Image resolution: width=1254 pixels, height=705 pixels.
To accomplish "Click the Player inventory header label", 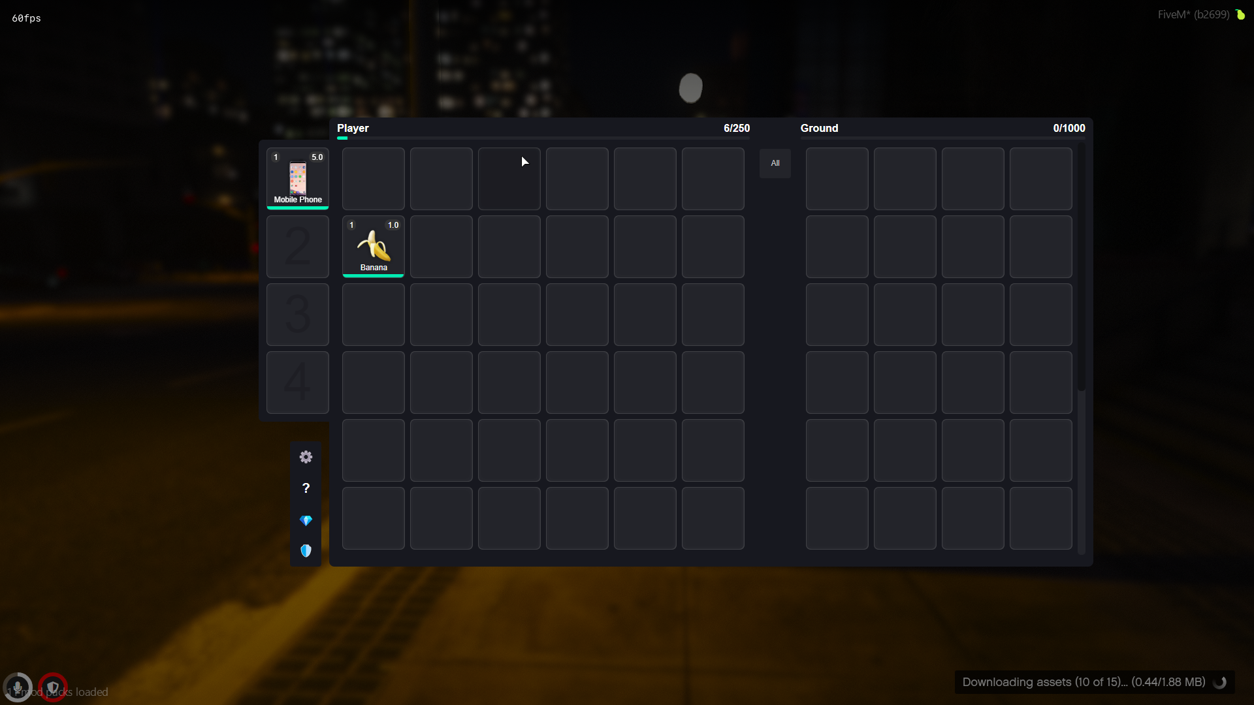I will (x=353, y=128).
